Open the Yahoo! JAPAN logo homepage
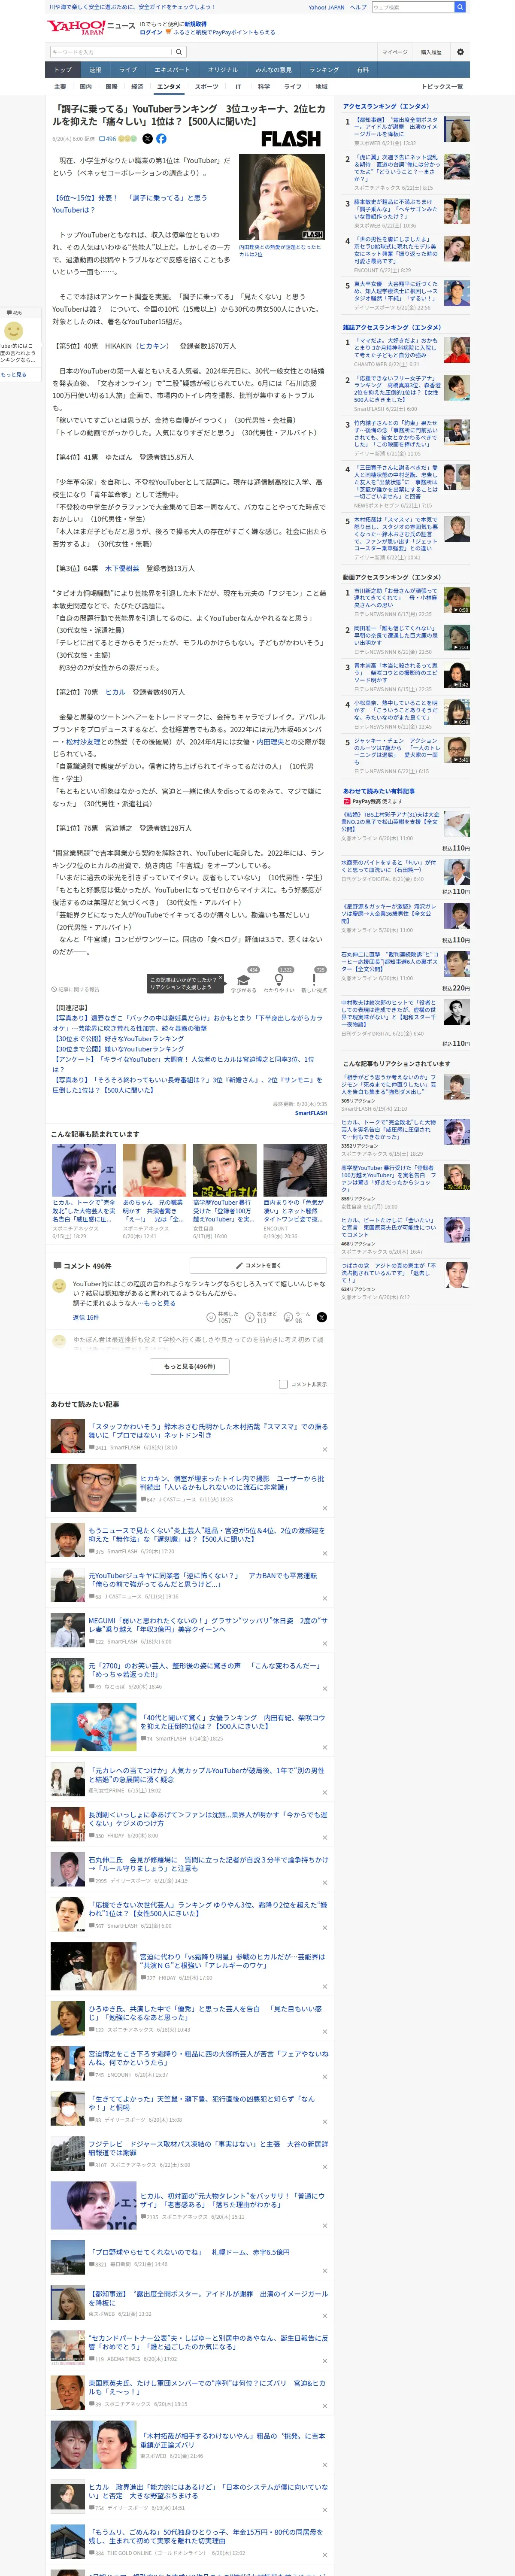This screenshot has height=2576, width=515. coord(75,27)
